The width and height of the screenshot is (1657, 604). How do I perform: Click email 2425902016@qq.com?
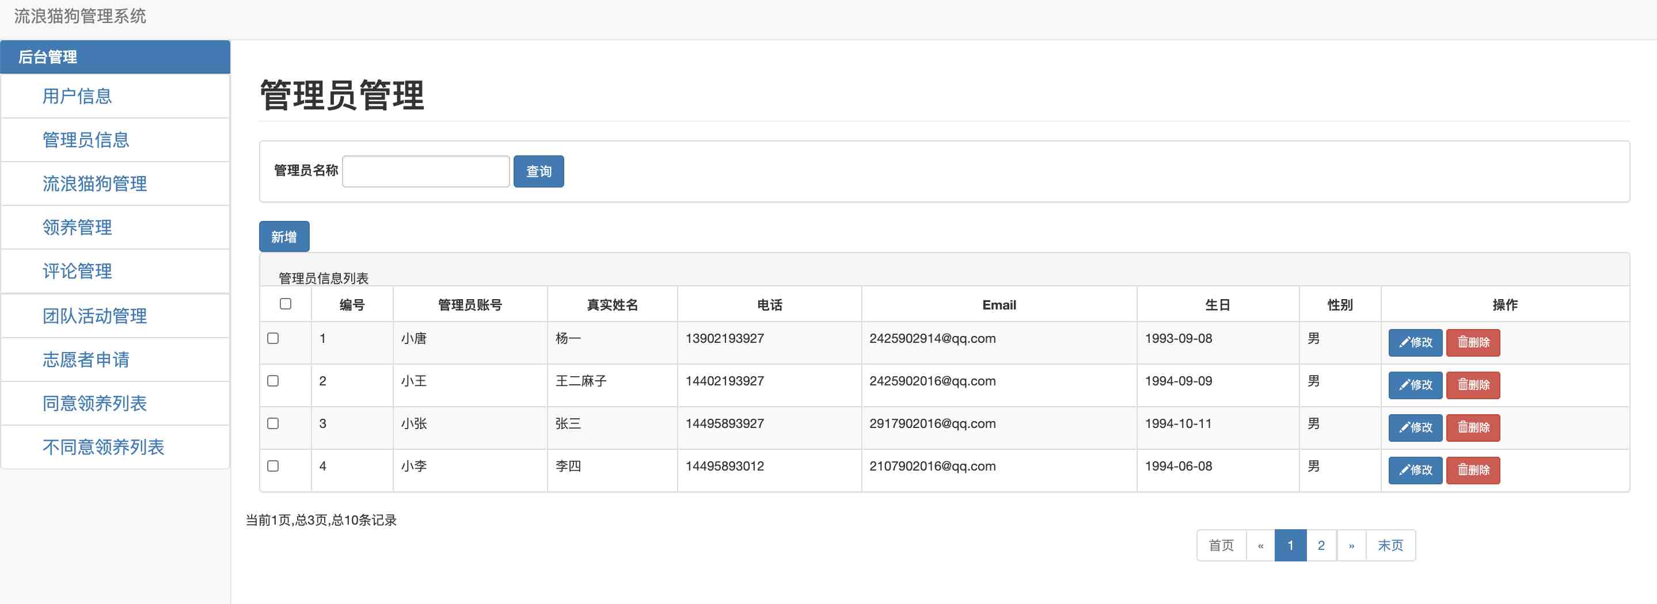[x=932, y=381]
